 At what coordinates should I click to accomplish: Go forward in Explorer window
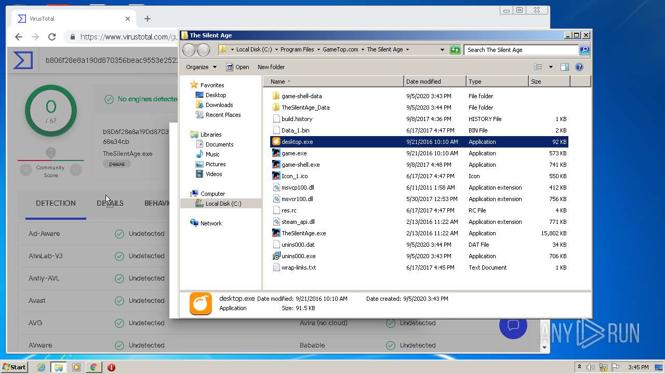(x=203, y=50)
